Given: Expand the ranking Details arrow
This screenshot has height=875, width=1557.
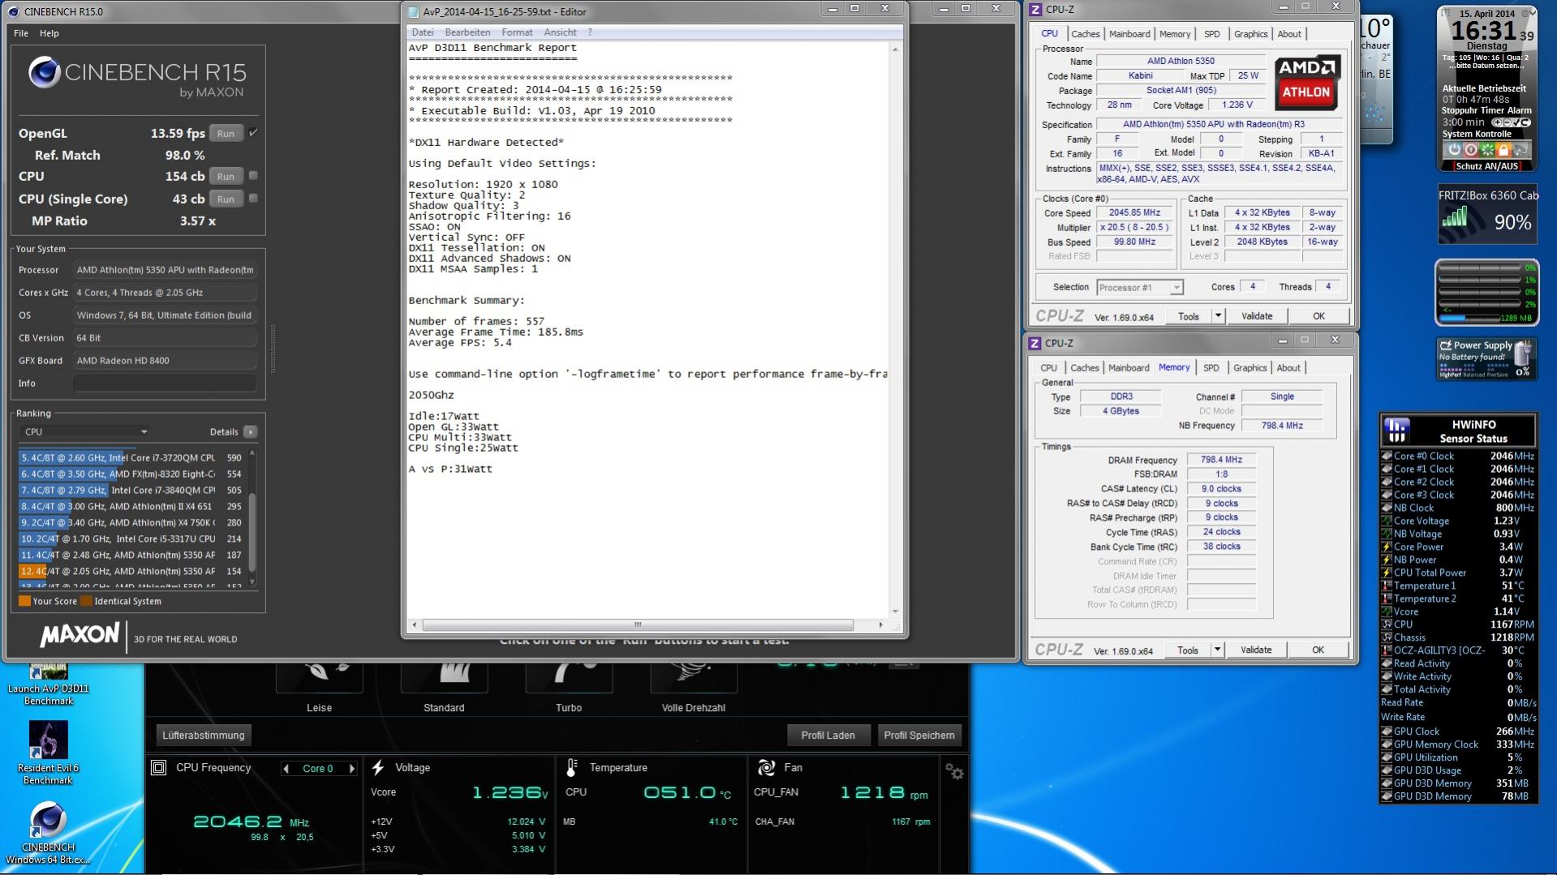Looking at the screenshot, I should coord(250,432).
